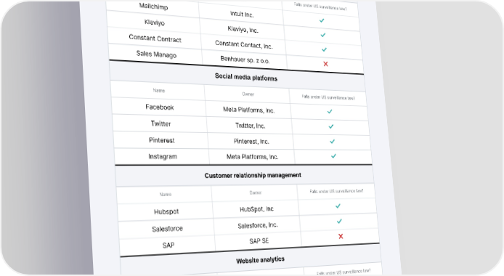Click the green checkmark in Klaviyo row

tap(323, 35)
